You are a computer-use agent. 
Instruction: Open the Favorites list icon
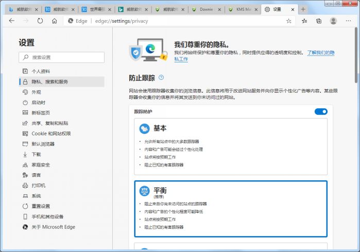(304, 21)
